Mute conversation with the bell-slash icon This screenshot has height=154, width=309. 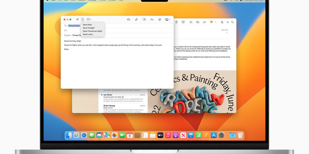tap(222, 22)
